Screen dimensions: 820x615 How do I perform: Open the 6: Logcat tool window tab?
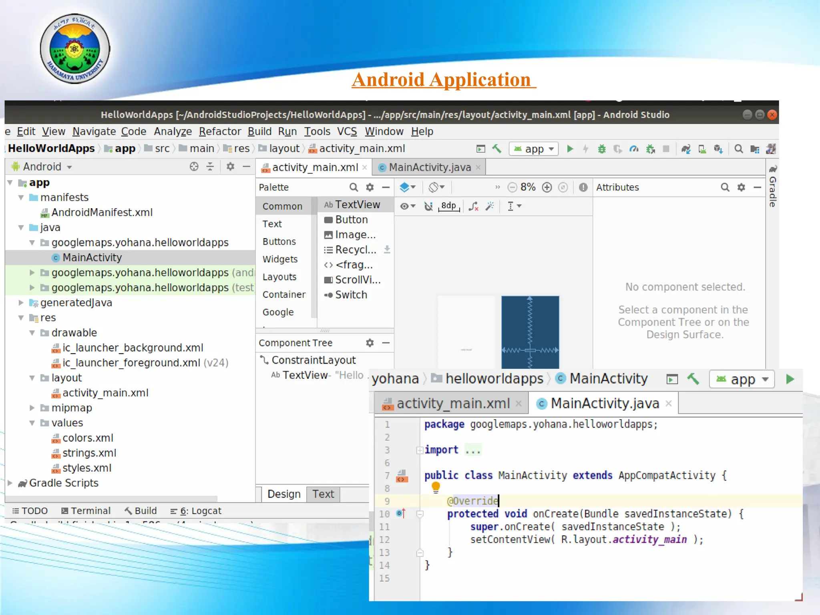tap(195, 511)
